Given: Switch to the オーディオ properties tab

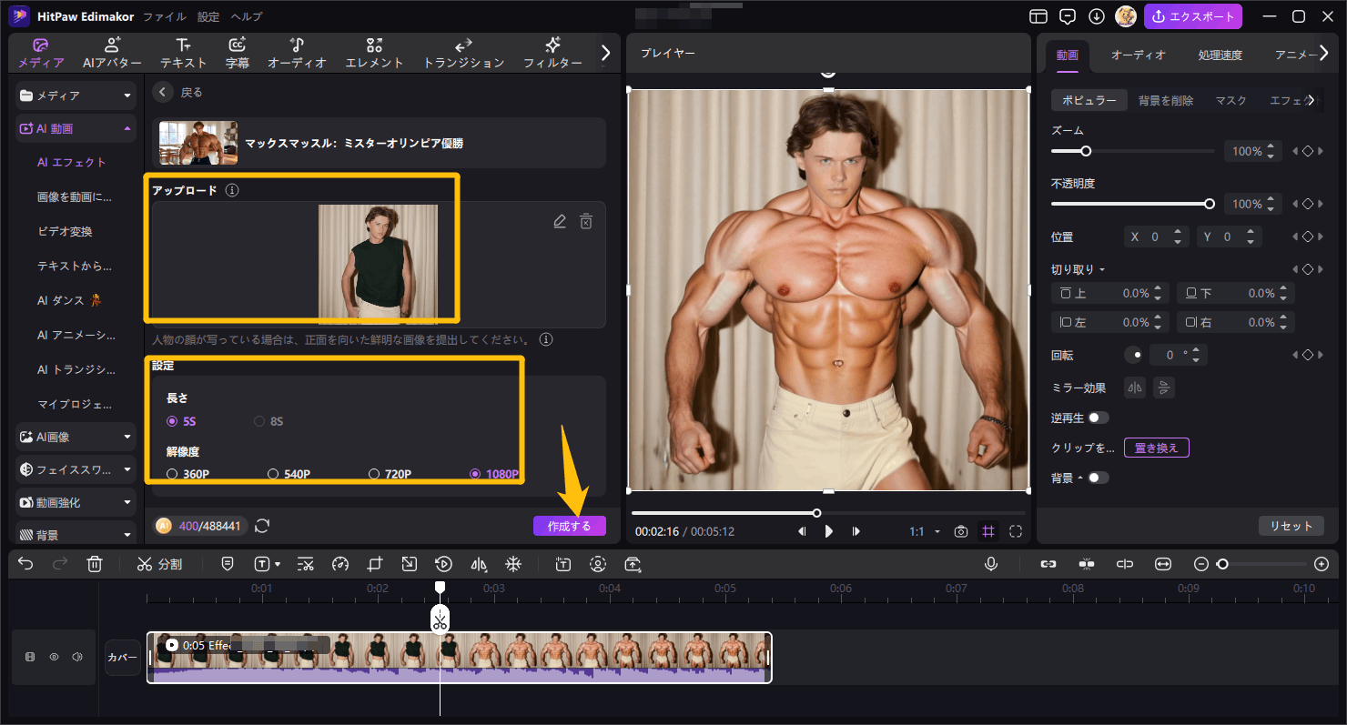Looking at the screenshot, I should tap(1138, 55).
